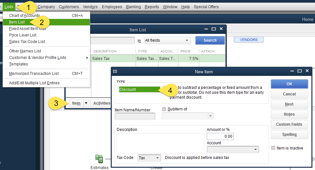The width and height of the screenshot is (315, 170).
Task: Choose Item List menu entry
Action: coord(46,22)
